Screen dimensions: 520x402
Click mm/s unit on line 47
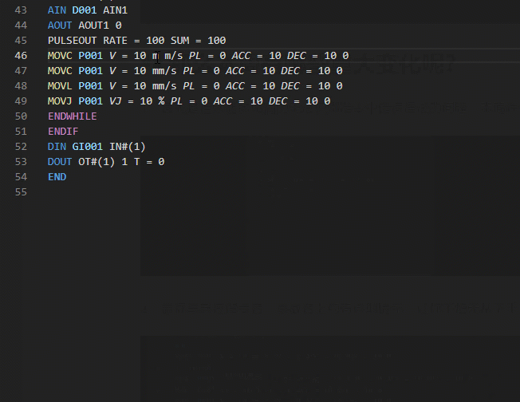tap(164, 71)
